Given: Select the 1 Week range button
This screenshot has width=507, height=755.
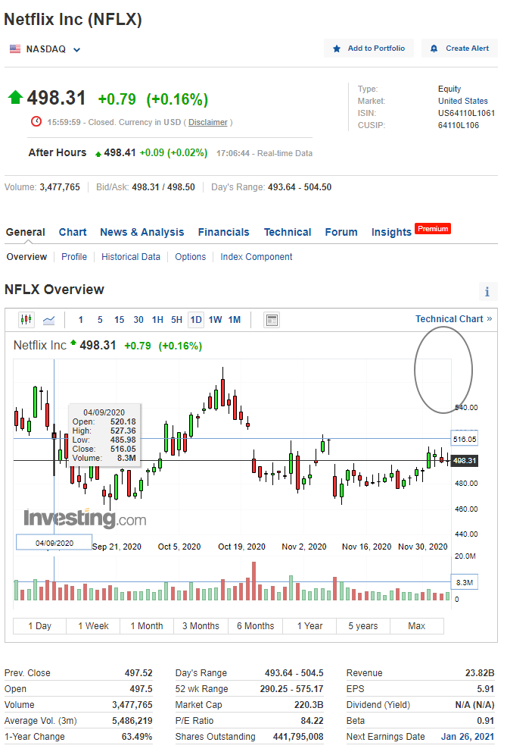Looking at the screenshot, I should coord(93,626).
